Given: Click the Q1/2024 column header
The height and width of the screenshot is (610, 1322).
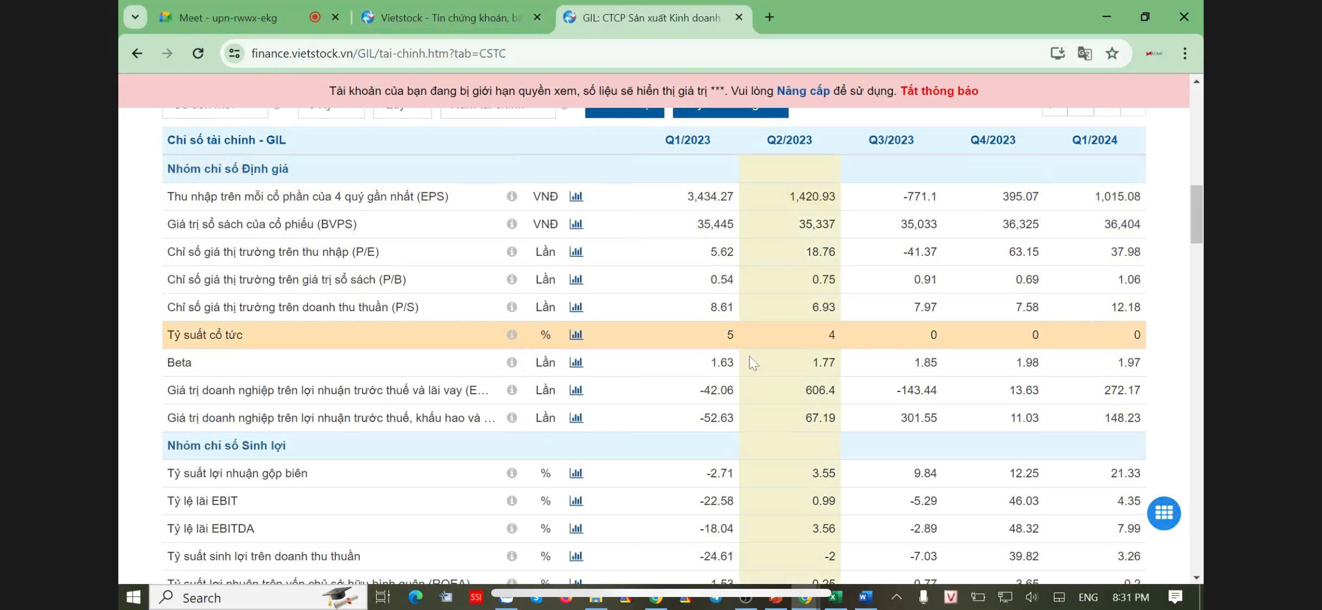Looking at the screenshot, I should pos(1094,140).
